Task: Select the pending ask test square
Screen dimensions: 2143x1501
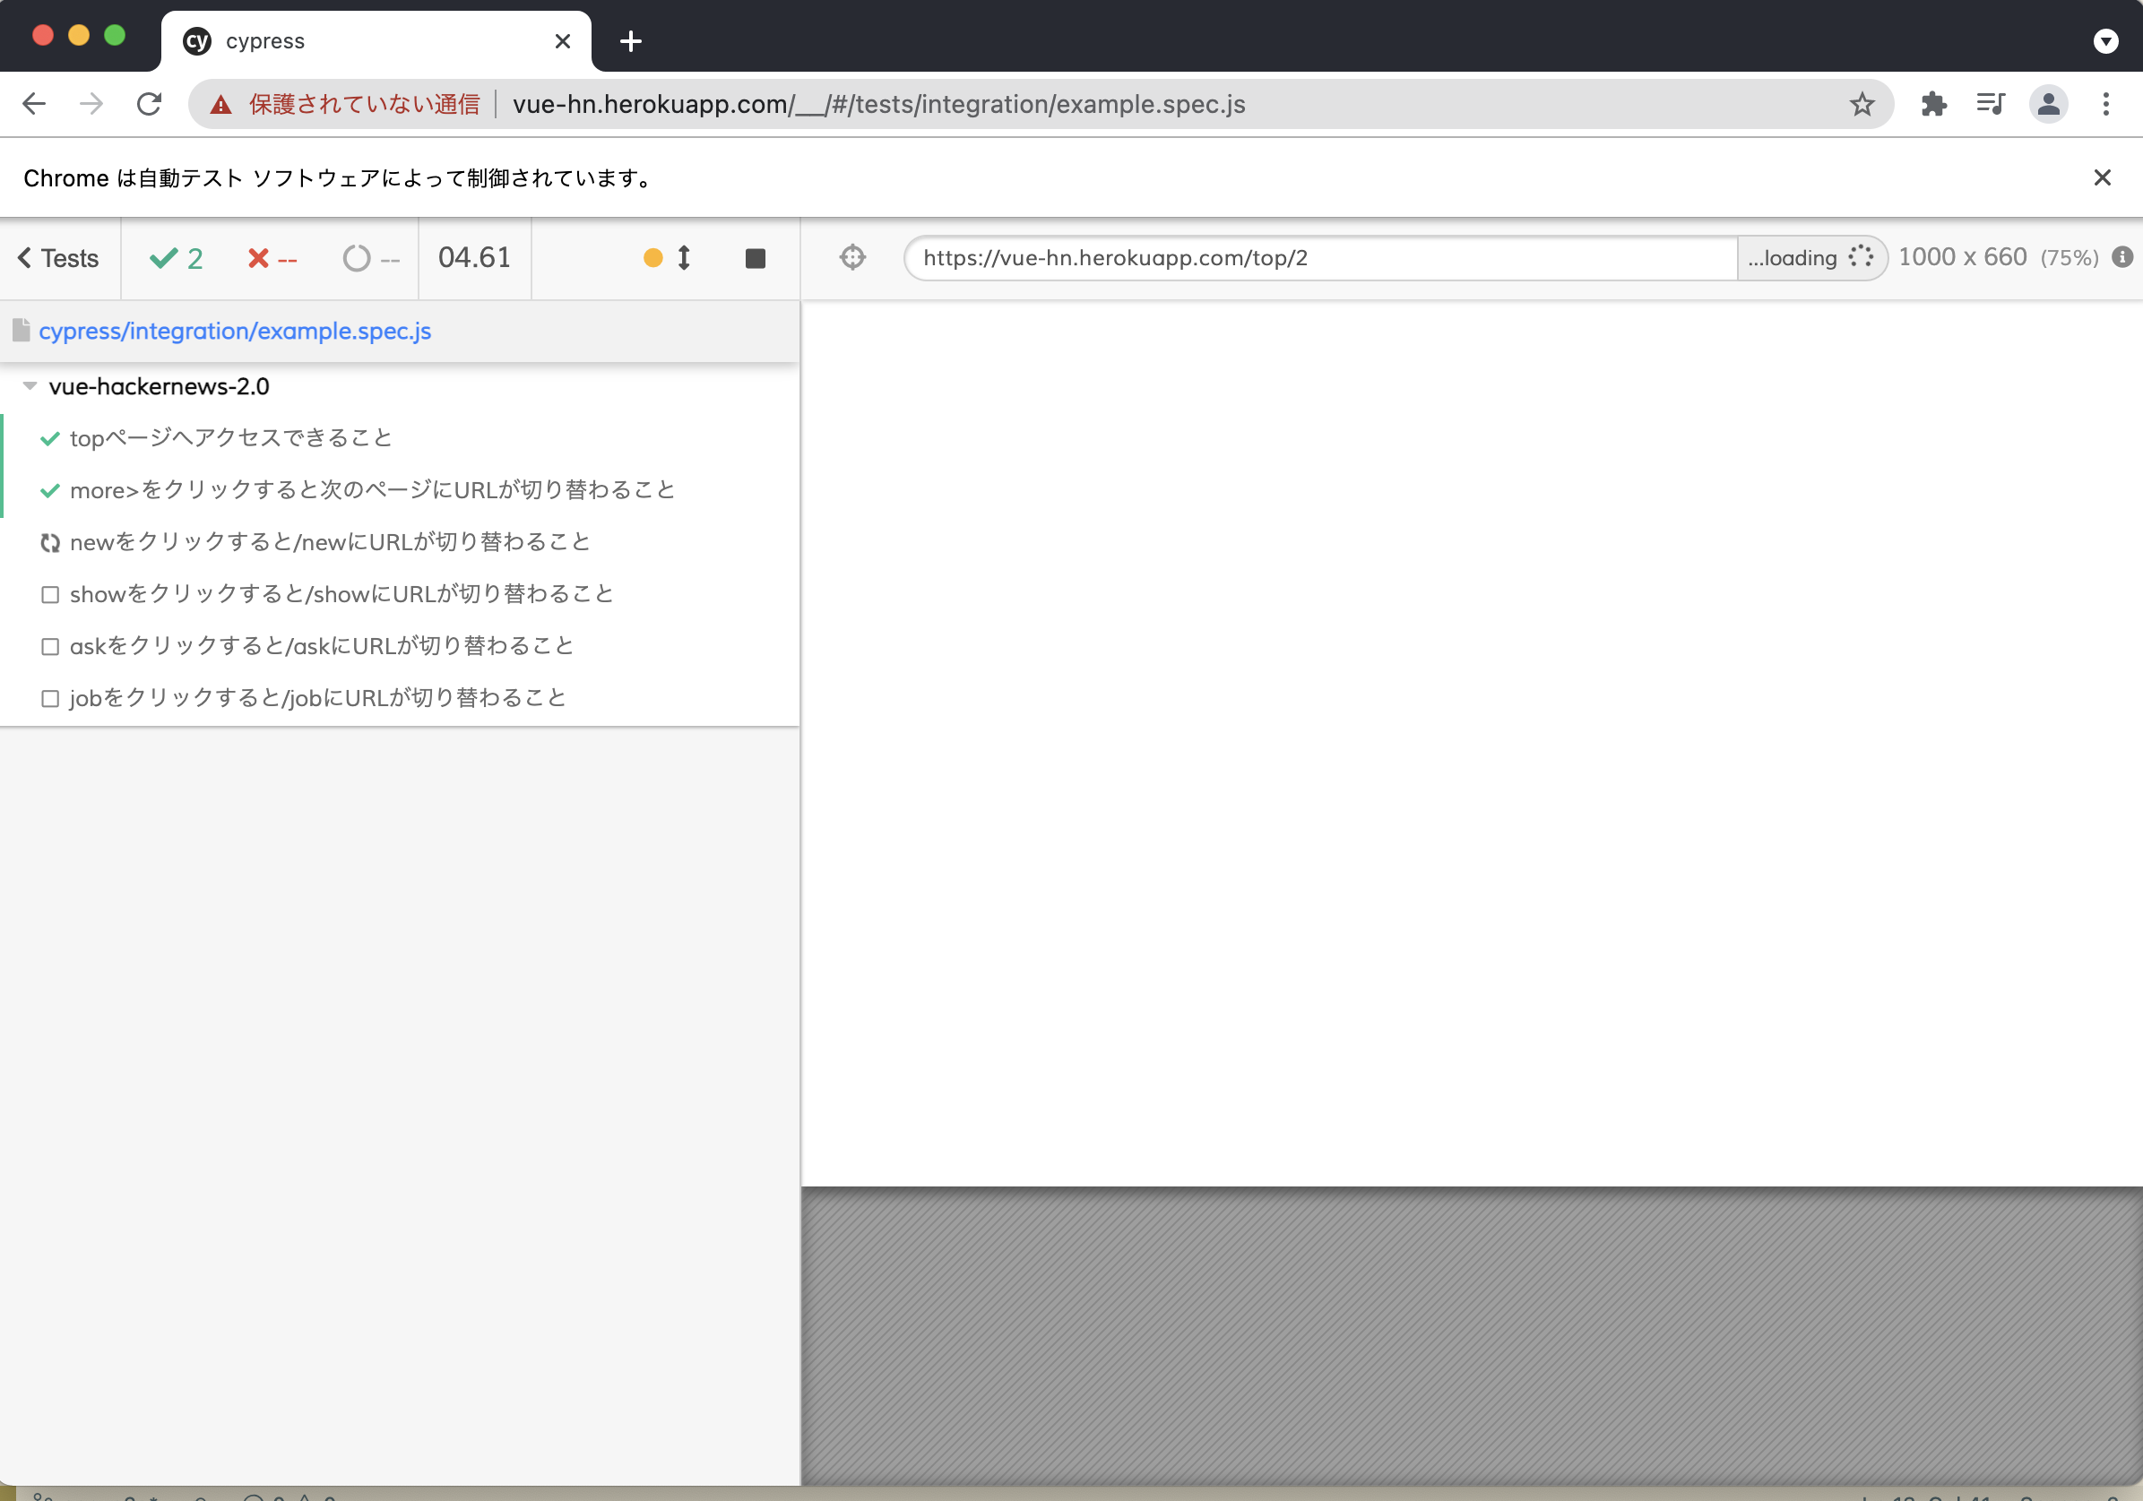Action: (x=50, y=647)
